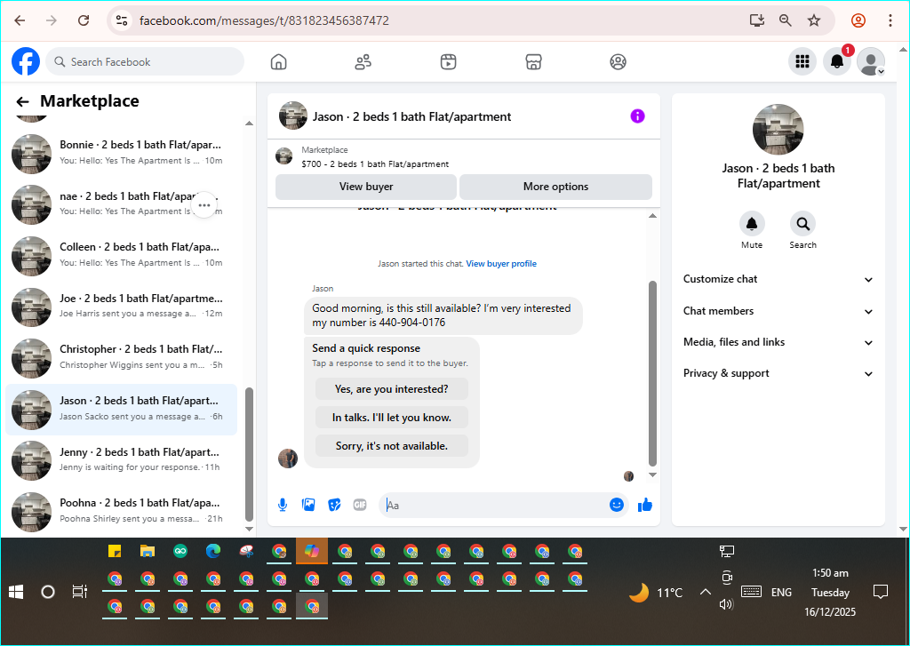The width and height of the screenshot is (910, 646).
Task: Open the account profile avatar menu
Action: 871,61
